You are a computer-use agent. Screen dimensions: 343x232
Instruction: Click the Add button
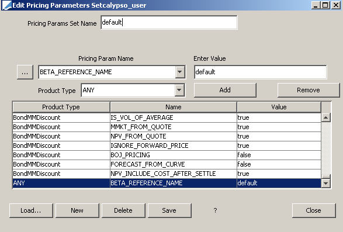click(225, 90)
